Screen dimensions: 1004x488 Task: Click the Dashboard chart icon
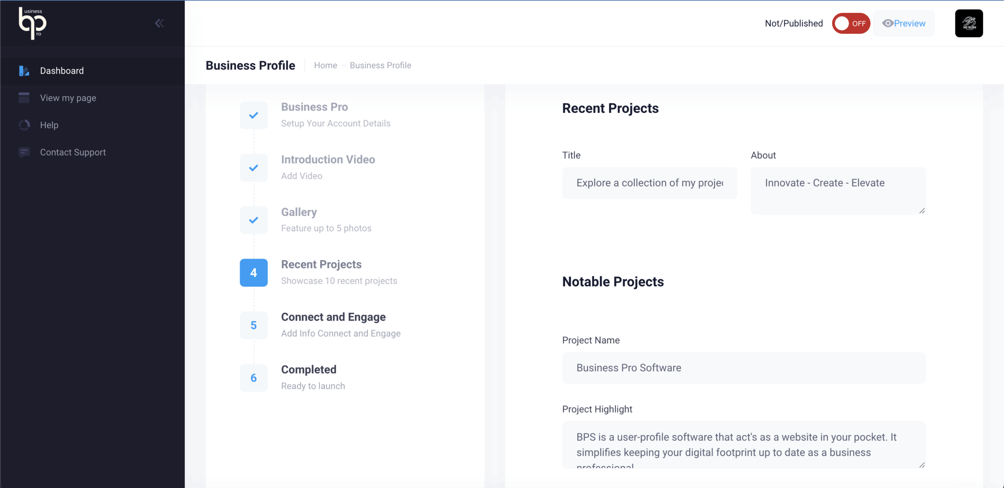coord(24,71)
